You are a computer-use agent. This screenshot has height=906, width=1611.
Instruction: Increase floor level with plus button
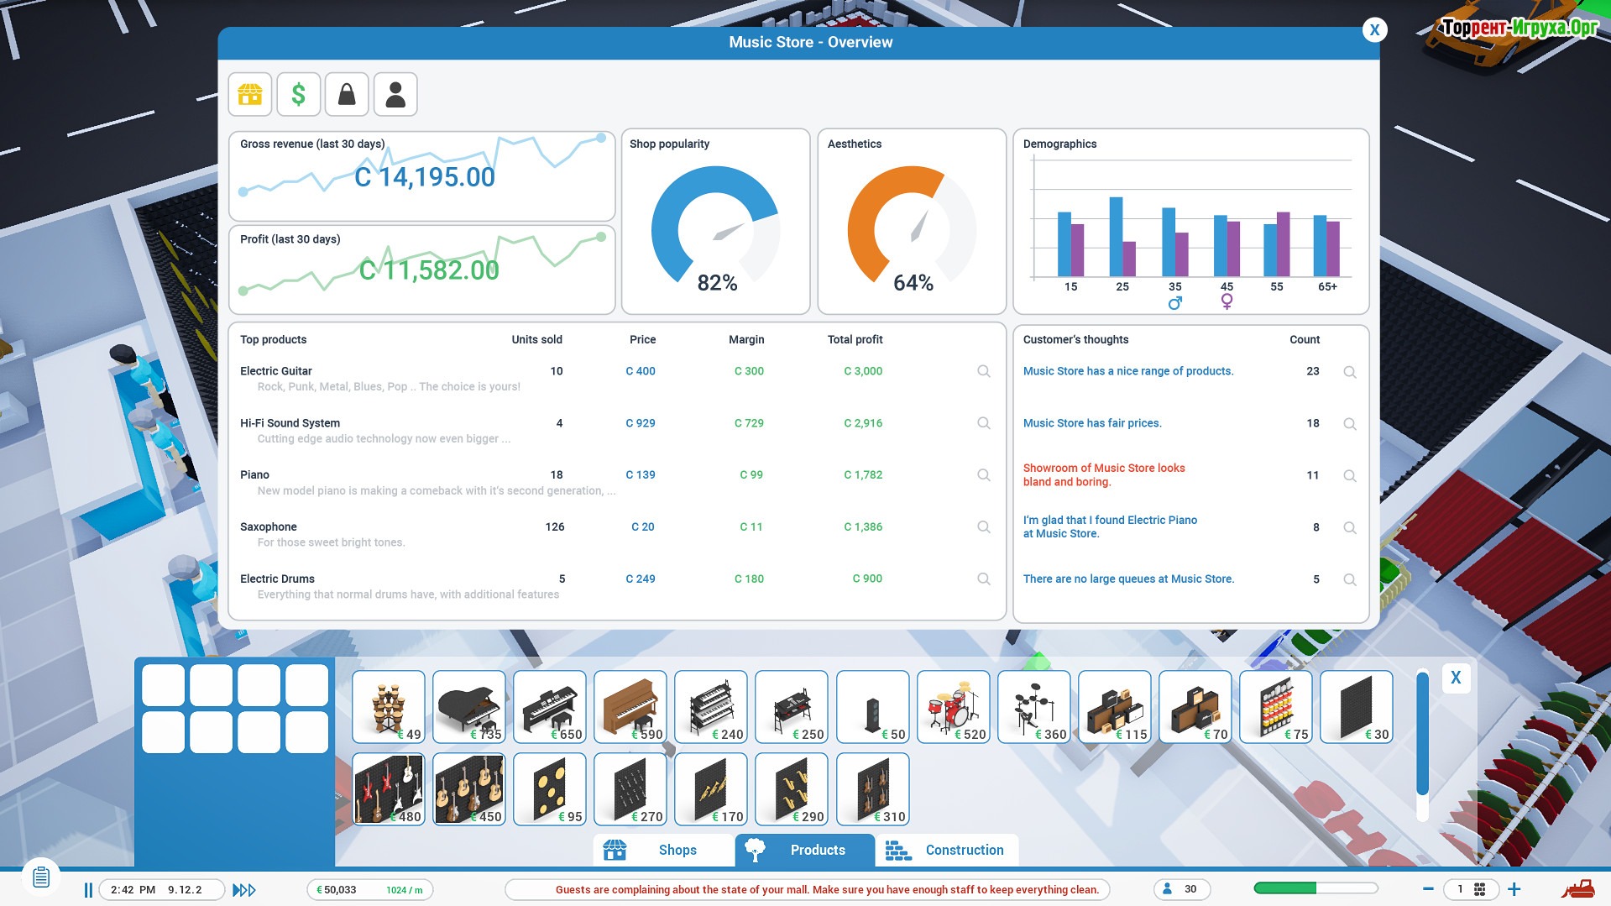(1514, 888)
